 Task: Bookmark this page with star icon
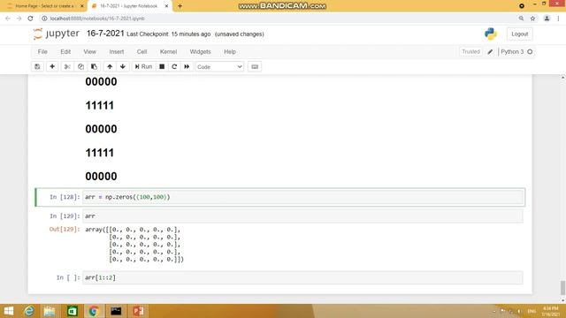click(532, 19)
